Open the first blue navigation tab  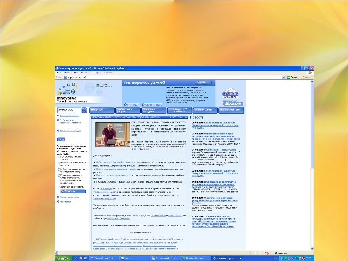tap(102, 110)
